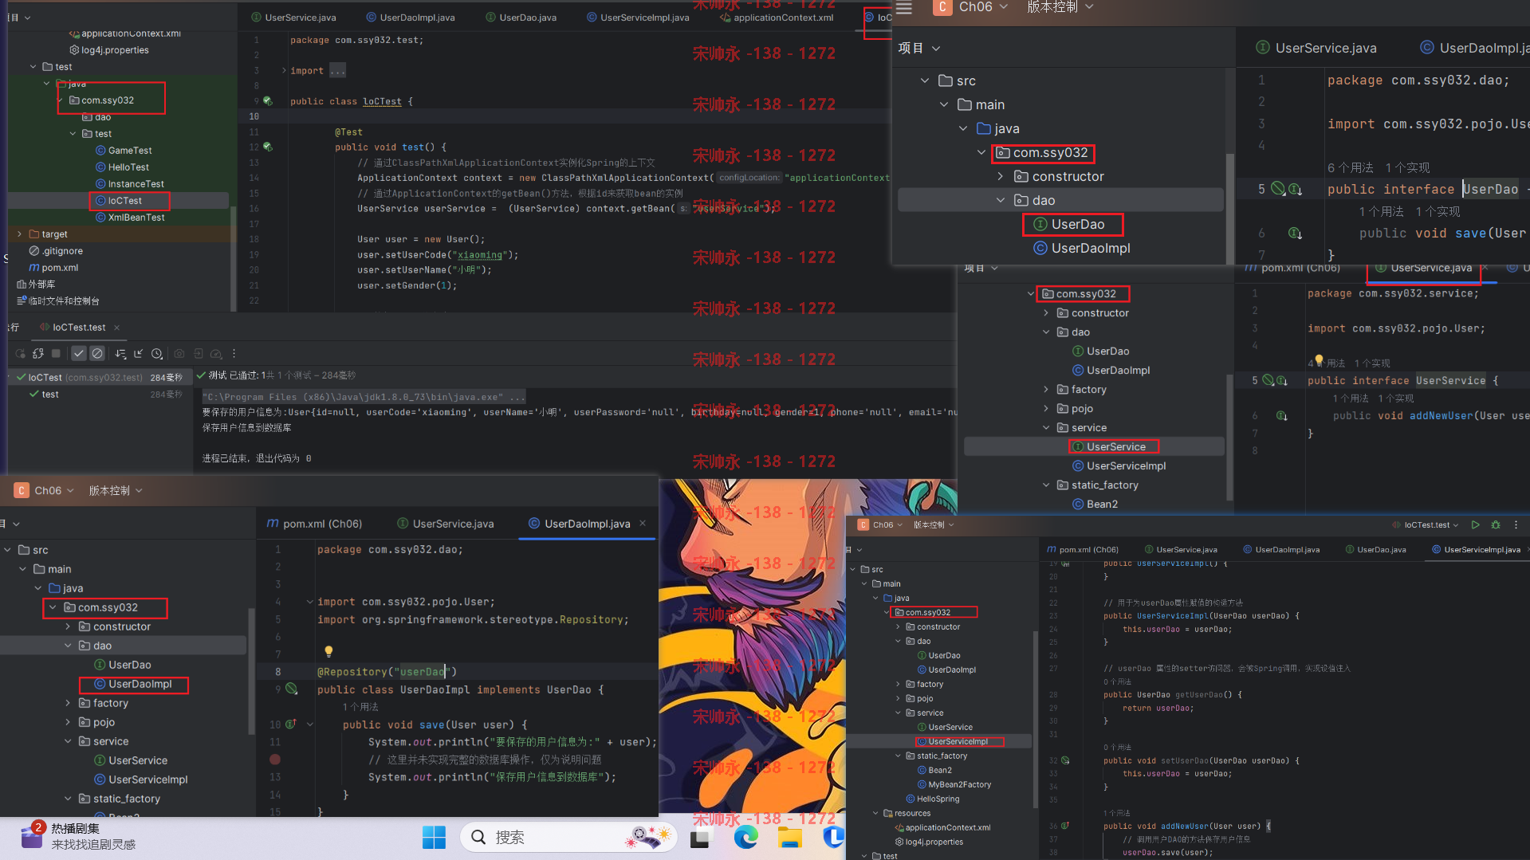Viewport: 1530px width, 860px height.
Task: Click the camera snapshot icon in the run toolbar
Action: coord(179,353)
